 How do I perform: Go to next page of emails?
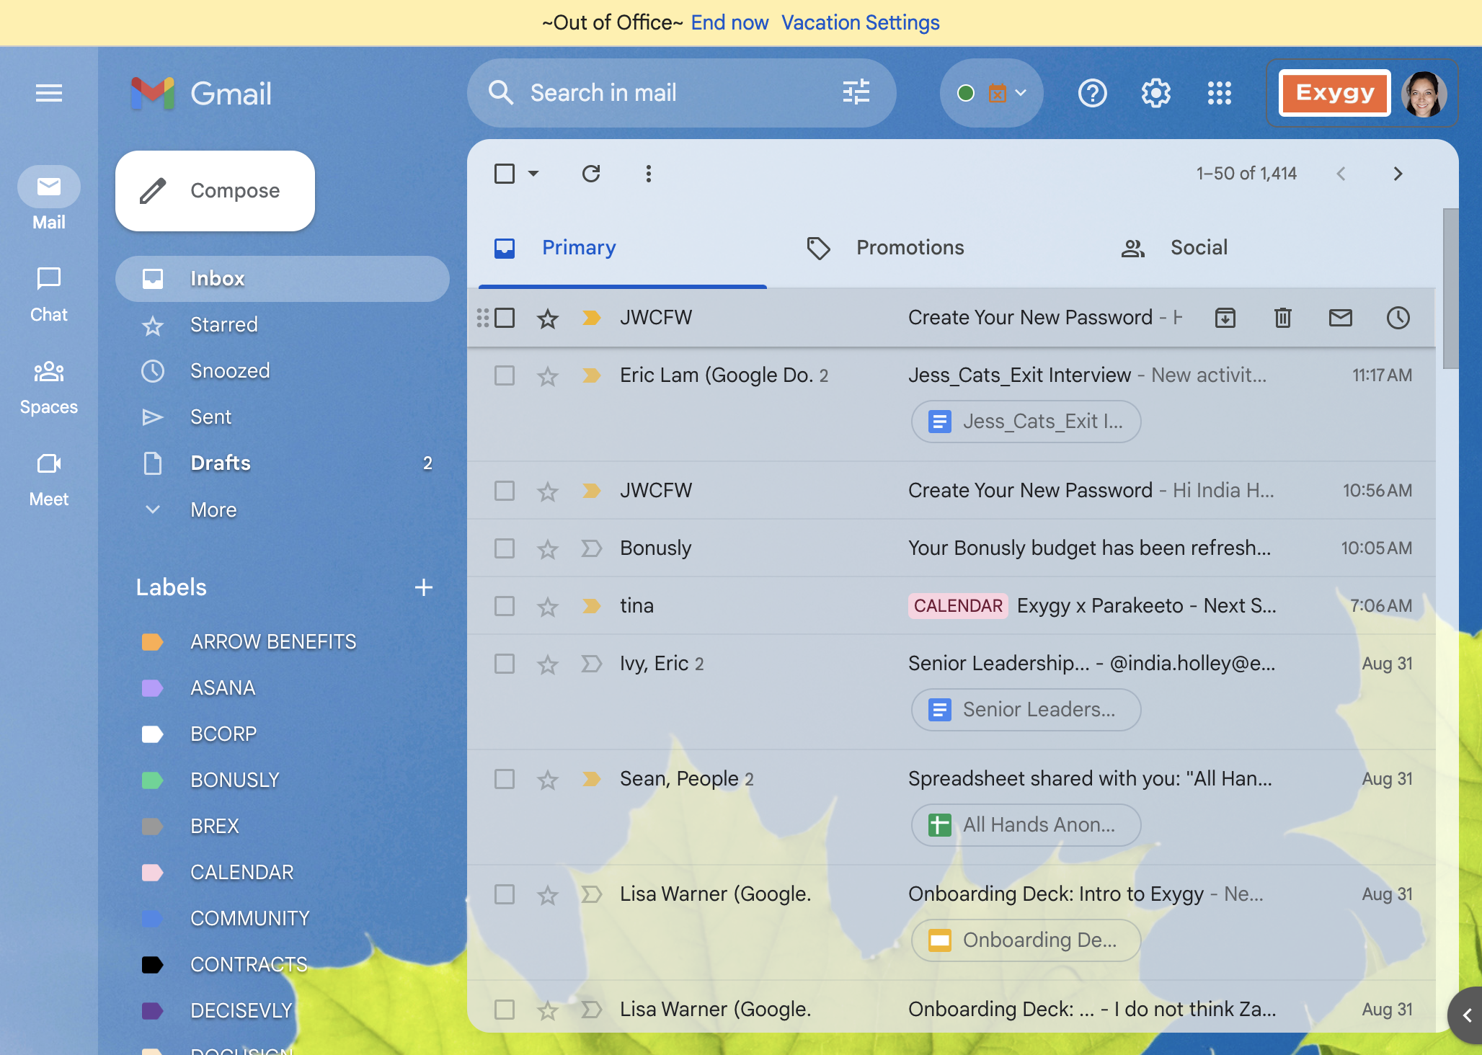click(1398, 174)
